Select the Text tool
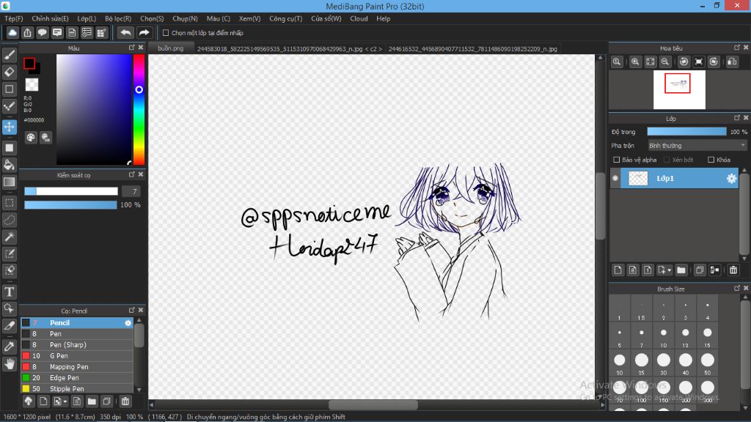This screenshot has height=422, width=751. (9, 292)
